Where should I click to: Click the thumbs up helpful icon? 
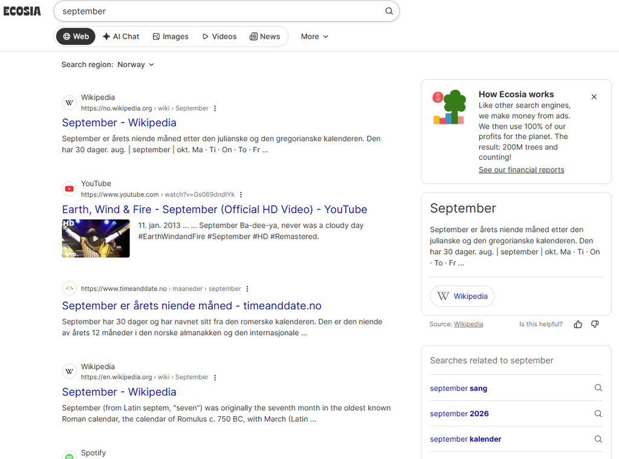click(578, 324)
